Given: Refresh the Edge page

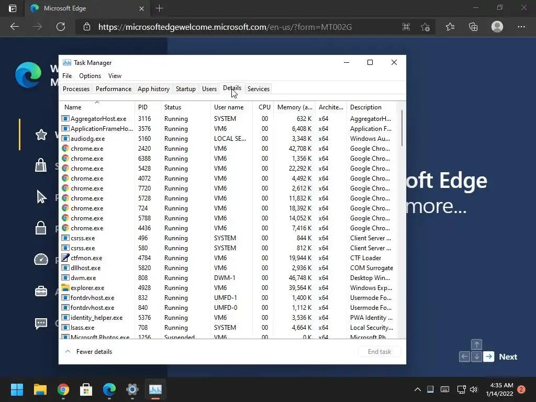Looking at the screenshot, I should 61,27.
